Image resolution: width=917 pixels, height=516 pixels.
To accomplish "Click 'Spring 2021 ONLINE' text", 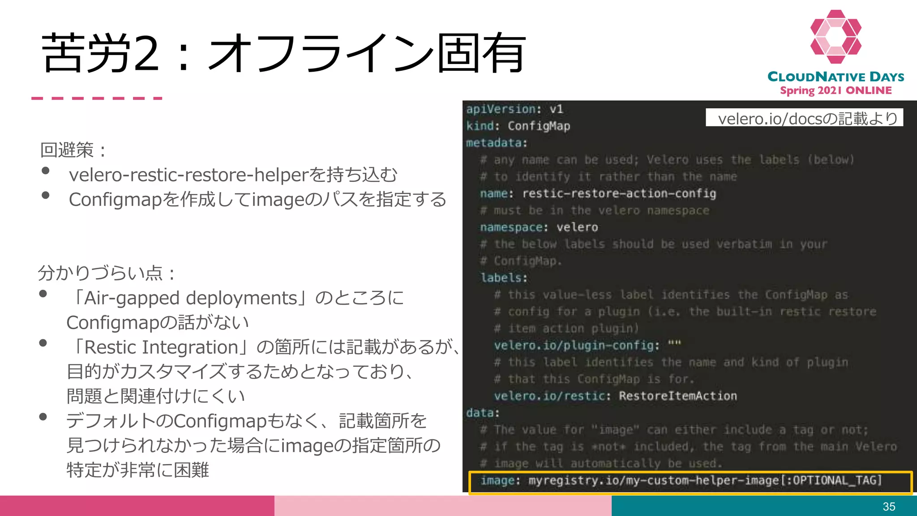I will point(836,90).
